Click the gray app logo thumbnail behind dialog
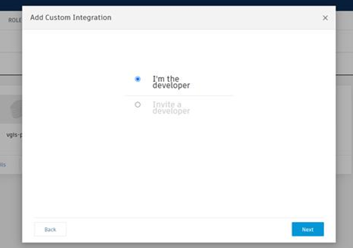Viewport: 353px width, 248px height. pyautogui.click(x=16, y=109)
